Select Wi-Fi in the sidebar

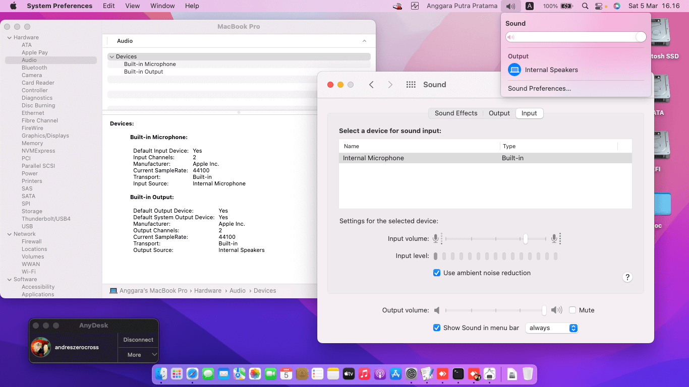[29, 272]
